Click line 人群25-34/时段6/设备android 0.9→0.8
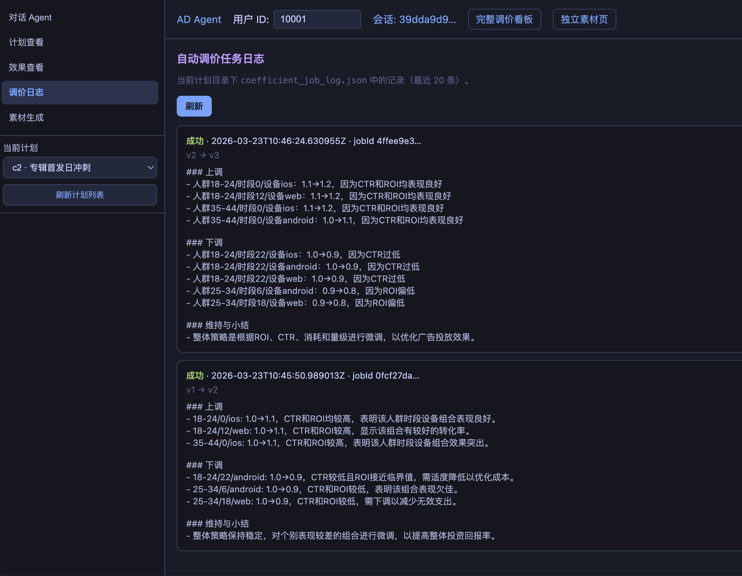Screen dimensions: 742x576 301,291
